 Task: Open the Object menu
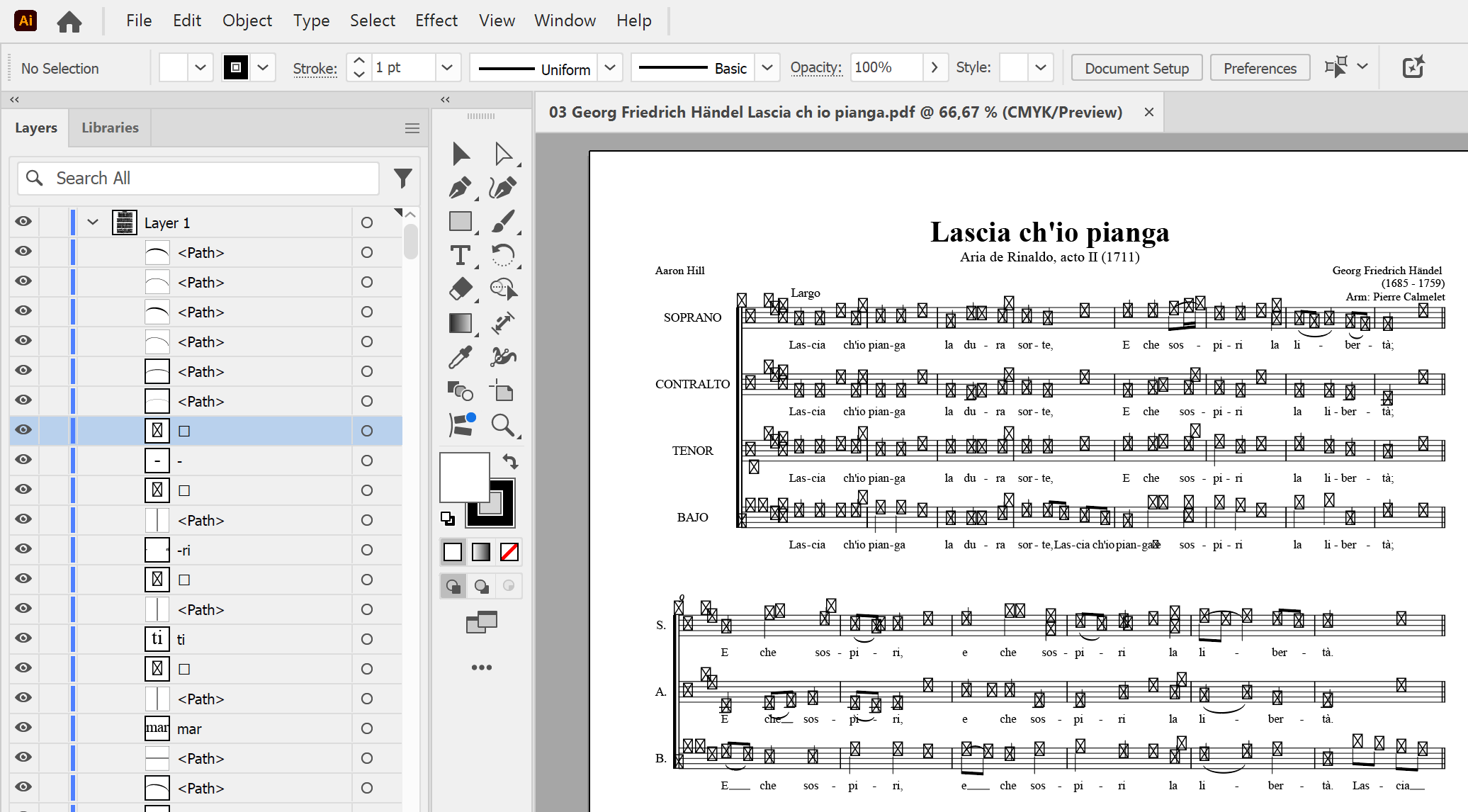coord(247,21)
